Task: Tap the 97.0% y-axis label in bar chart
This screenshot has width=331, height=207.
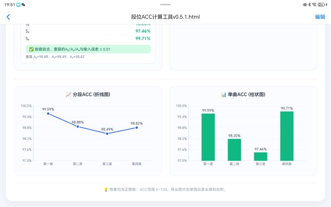Action: pyautogui.click(x=182, y=161)
